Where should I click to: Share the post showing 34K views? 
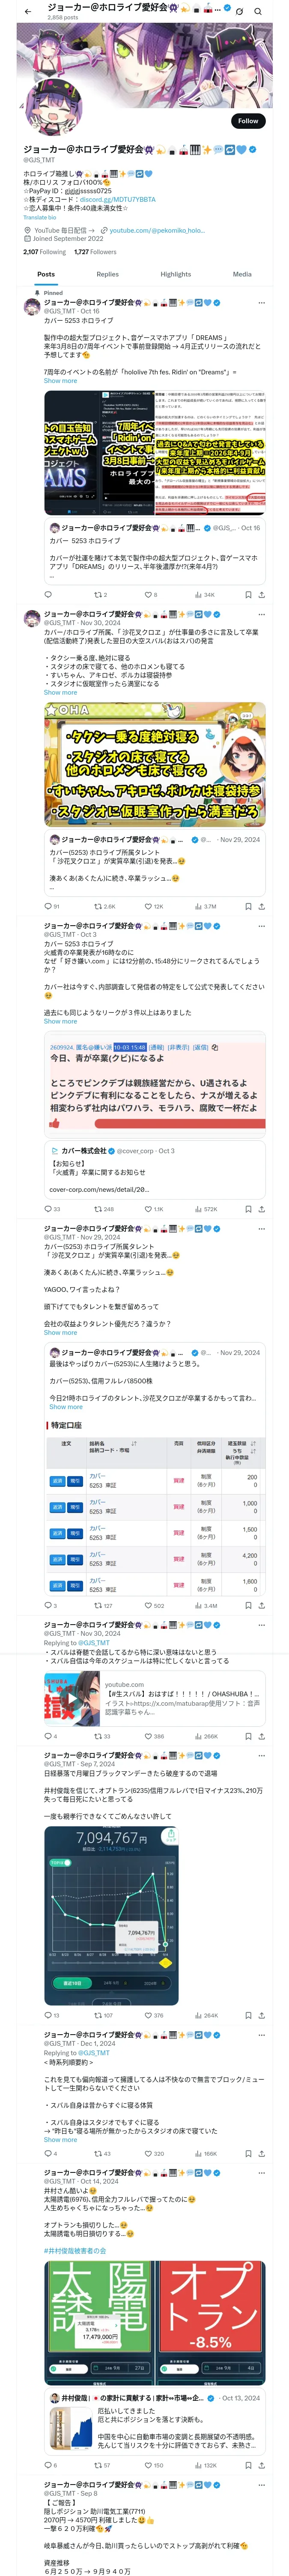click(x=261, y=594)
